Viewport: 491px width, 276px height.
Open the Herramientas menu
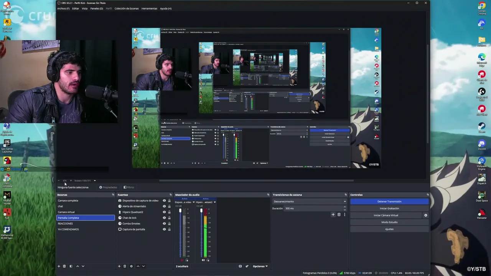[x=149, y=8]
